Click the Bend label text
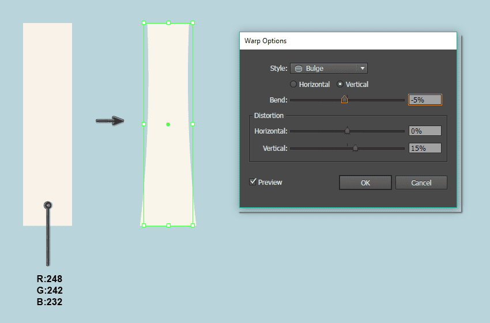This screenshot has width=490, height=323. 278,100
